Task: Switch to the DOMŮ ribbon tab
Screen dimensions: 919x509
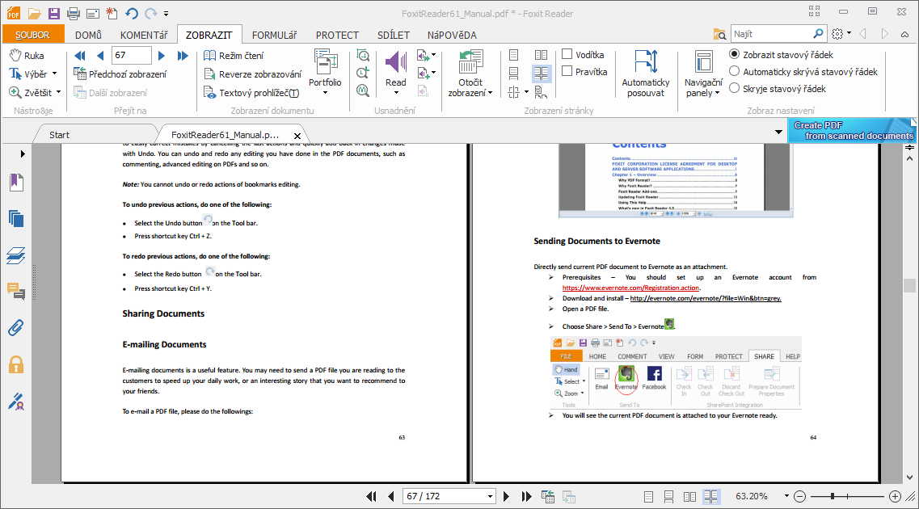Action: 88,35
